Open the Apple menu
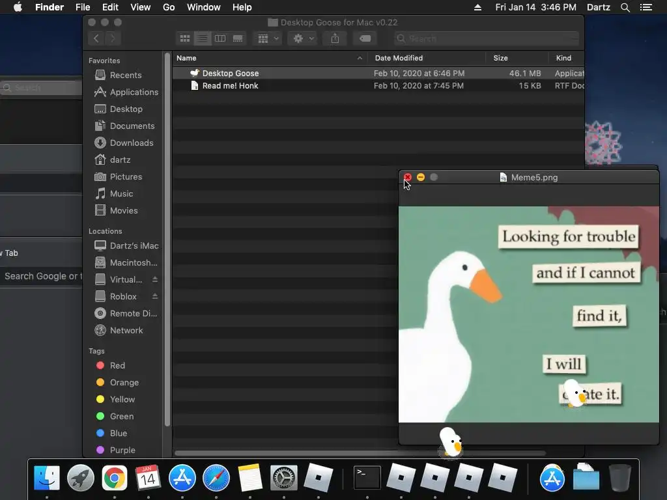 click(x=18, y=7)
